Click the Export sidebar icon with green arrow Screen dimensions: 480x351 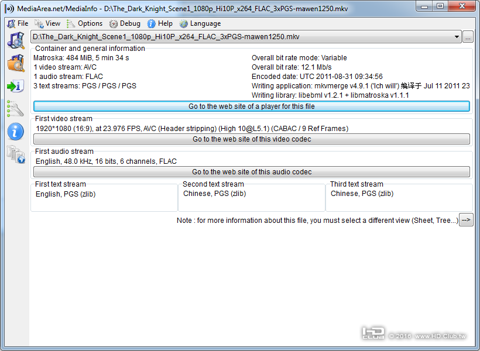(x=15, y=86)
